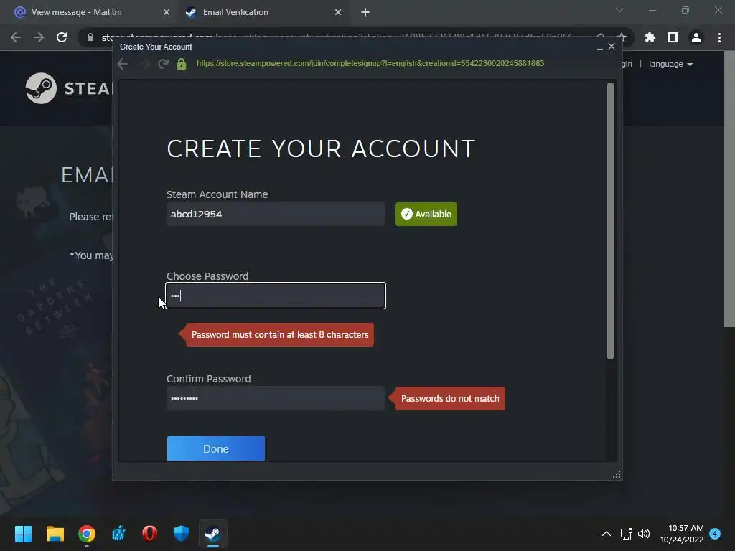Go back in Chrome
The image size is (735, 551).
tap(16, 37)
